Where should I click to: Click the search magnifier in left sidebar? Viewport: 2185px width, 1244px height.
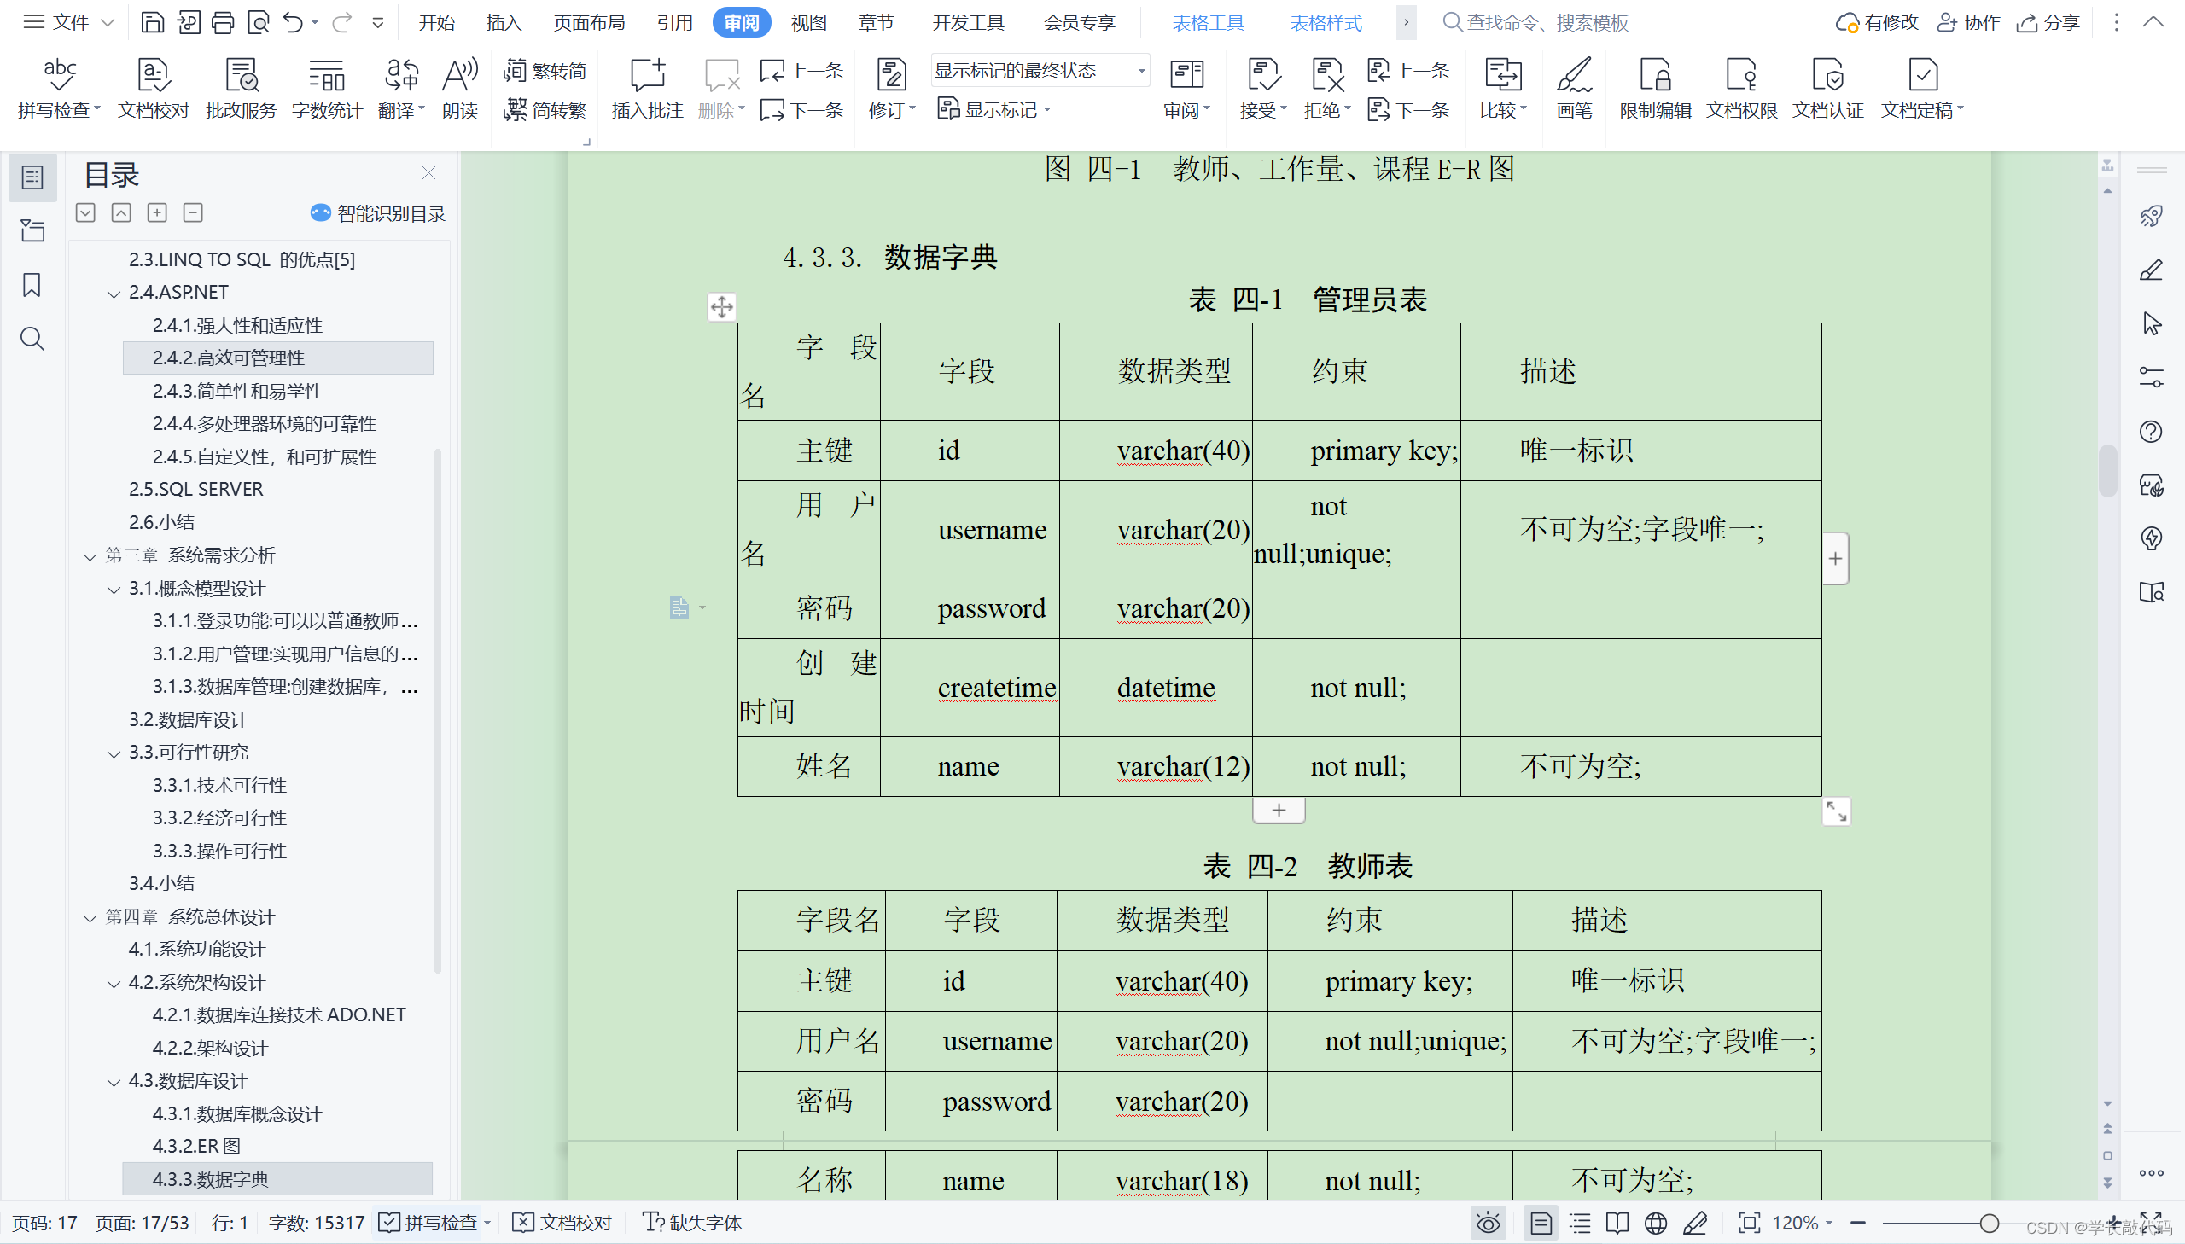(32, 340)
